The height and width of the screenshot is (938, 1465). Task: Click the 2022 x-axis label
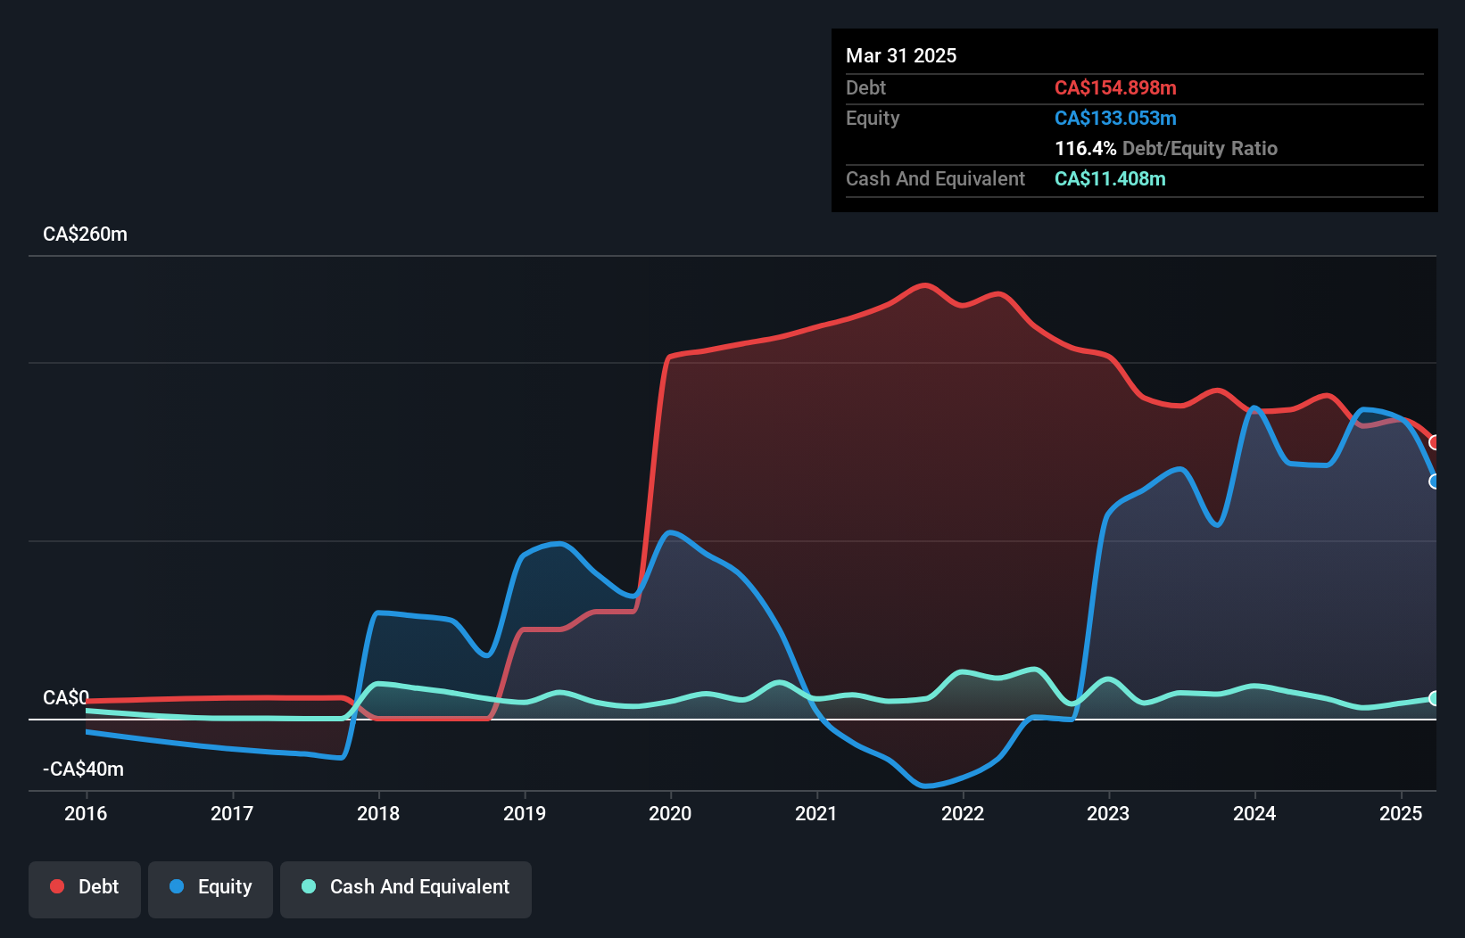(x=963, y=813)
